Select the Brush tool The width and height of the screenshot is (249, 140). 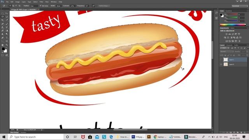tap(7, 24)
